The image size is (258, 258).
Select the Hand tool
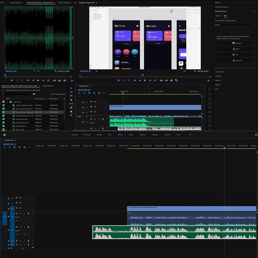click(x=71, y=111)
